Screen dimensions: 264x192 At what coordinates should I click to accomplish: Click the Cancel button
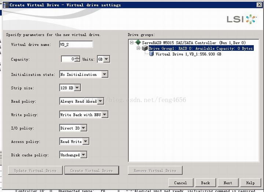[181, 183]
